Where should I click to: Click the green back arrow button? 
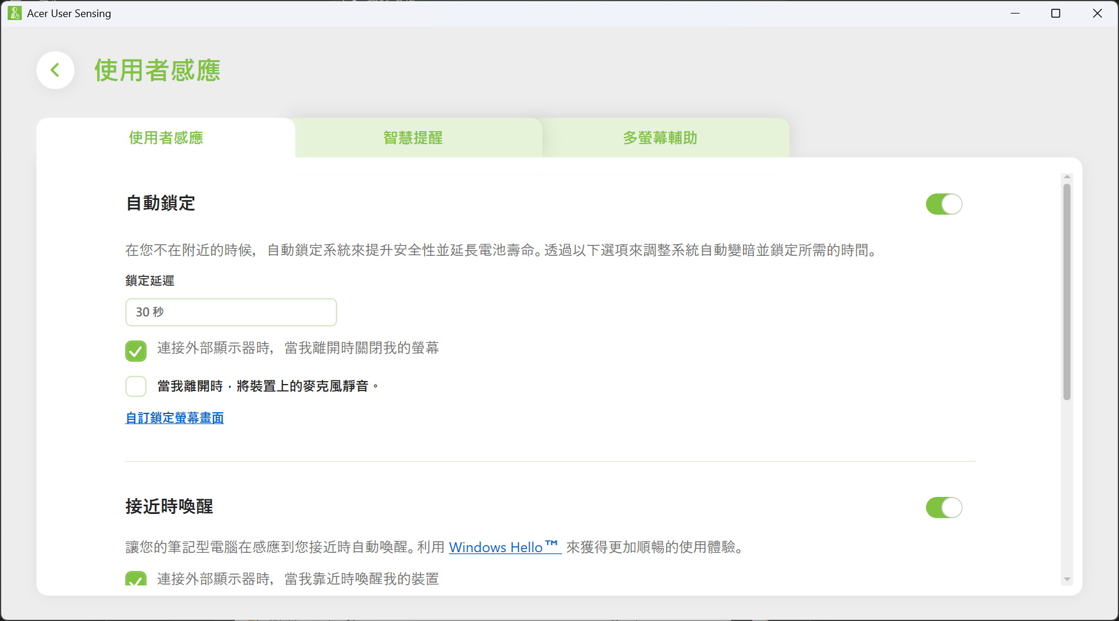tap(55, 71)
